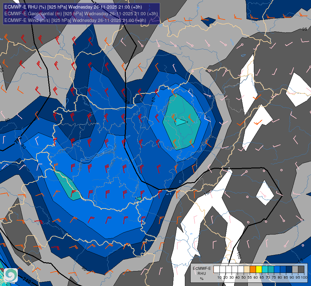Select the beige 50–55% legend swatch
The height and width of the screenshot is (286, 311).
tap(247, 269)
